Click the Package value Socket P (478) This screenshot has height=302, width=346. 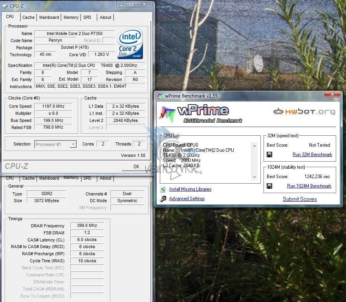pyautogui.click(x=75, y=48)
